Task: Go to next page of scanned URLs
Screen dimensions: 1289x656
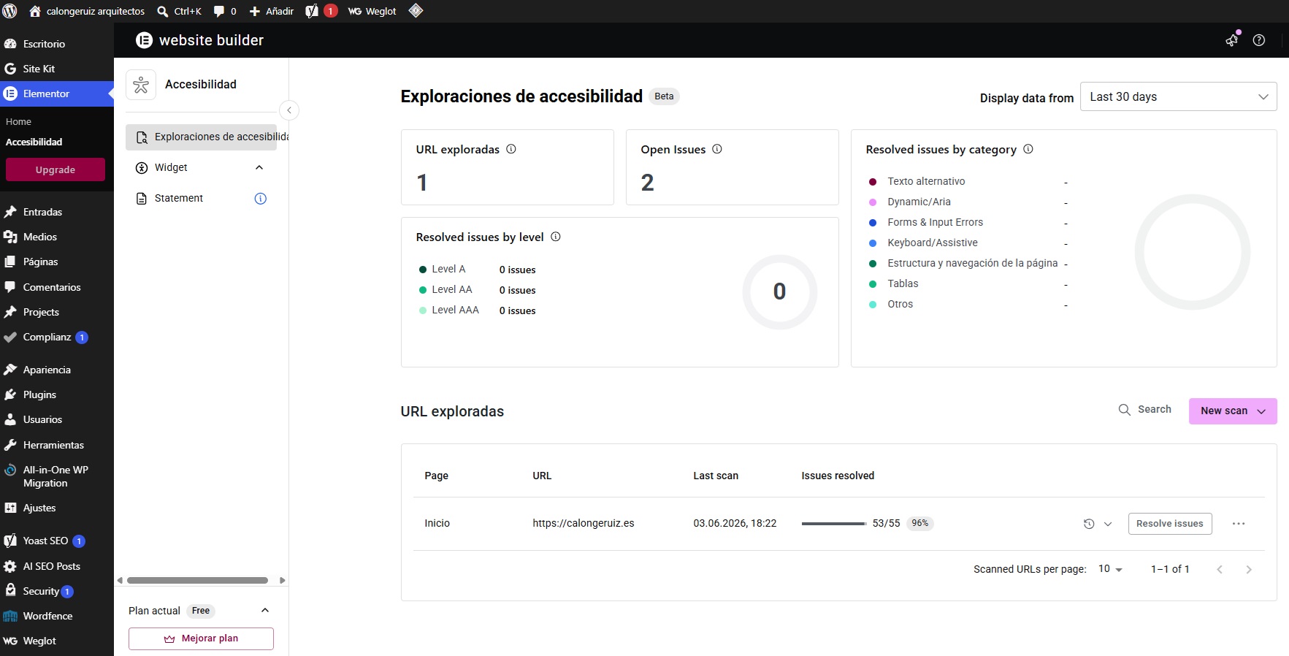Action: [1249, 570]
